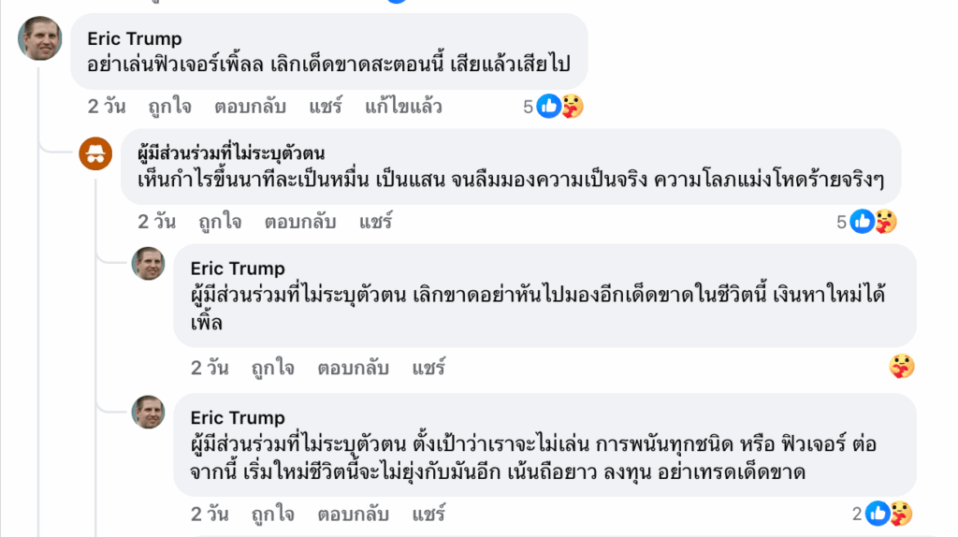The image size is (958, 537).
Task: Click แชร์ under the 'อย่าเล่นฟิวเจอร์' comment
Action: [x=327, y=107]
